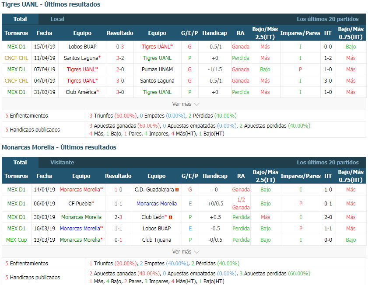The image size is (368, 285).
Task: Click the red card icon next to C.D. Guadalajara
Action: click(x=177, y=190)
